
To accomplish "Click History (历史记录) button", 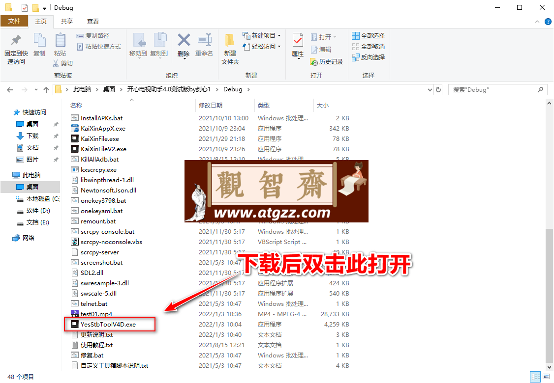I will [x=327, y=62].
